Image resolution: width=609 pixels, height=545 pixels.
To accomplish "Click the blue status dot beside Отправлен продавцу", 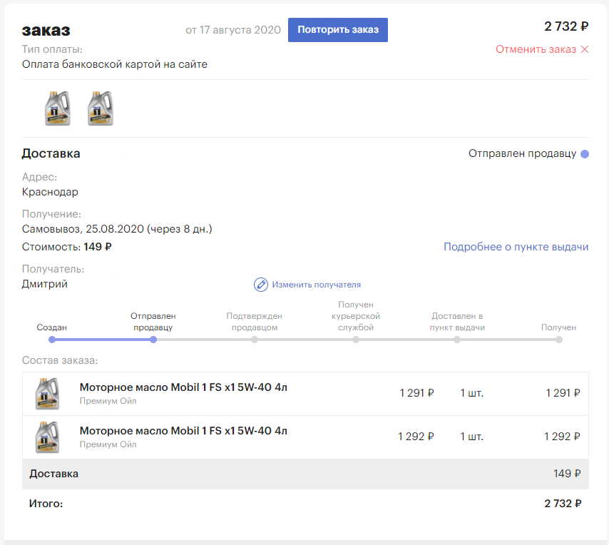I will (x=585, y=154).
